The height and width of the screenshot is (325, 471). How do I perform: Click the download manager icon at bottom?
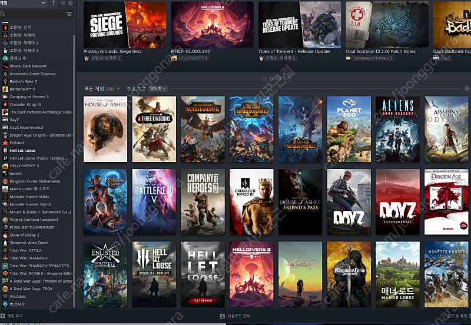[223, 316]
